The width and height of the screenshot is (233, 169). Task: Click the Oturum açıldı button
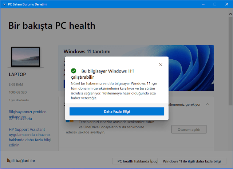coord(189,129)
